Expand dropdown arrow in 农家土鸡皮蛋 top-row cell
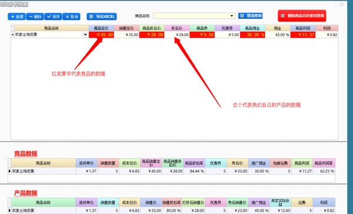This screenshot has height=214, width=353. point(85,35)
